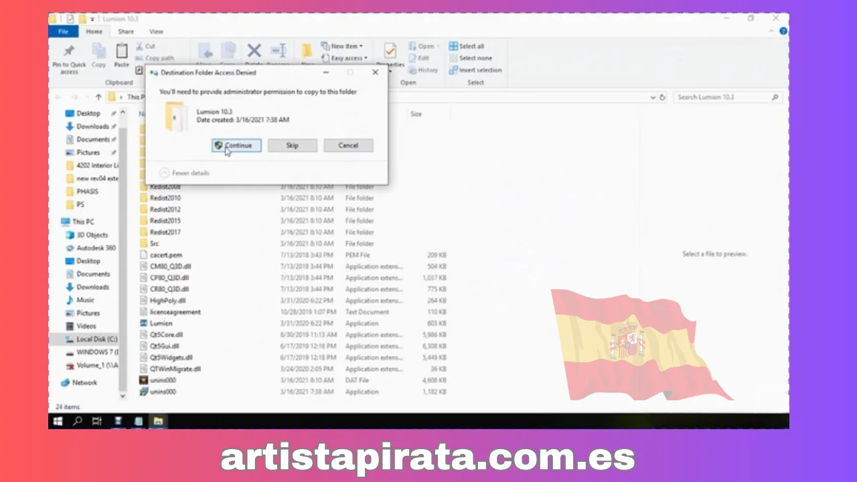The image size is (857, 482).
Task: Click Invert selection in the ribbon
Action: [475, 70]
